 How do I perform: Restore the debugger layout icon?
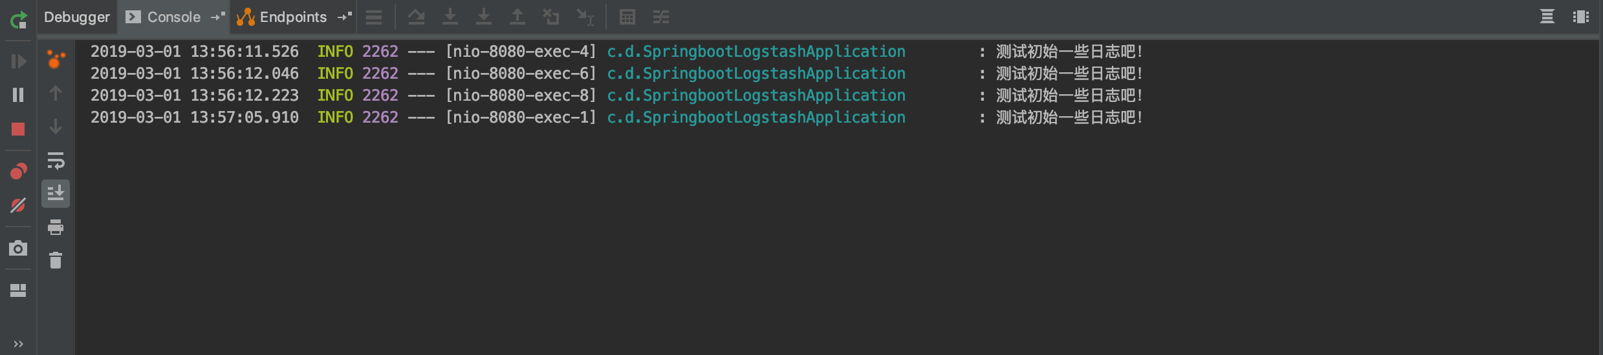(x=18, y=290)
